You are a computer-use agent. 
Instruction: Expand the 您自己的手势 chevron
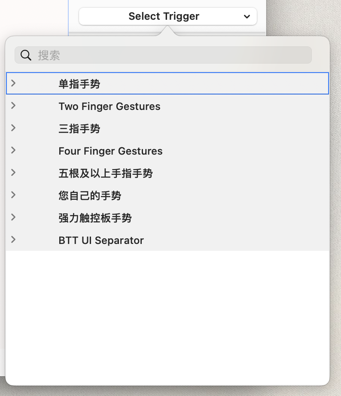13,195
